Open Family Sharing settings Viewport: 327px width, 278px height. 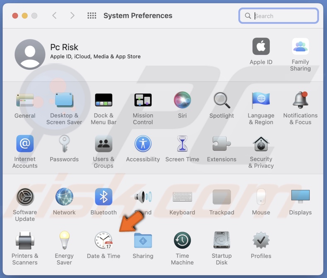(300, 47)
